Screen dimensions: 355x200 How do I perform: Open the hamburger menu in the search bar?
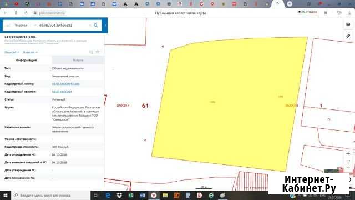[8, 25]
